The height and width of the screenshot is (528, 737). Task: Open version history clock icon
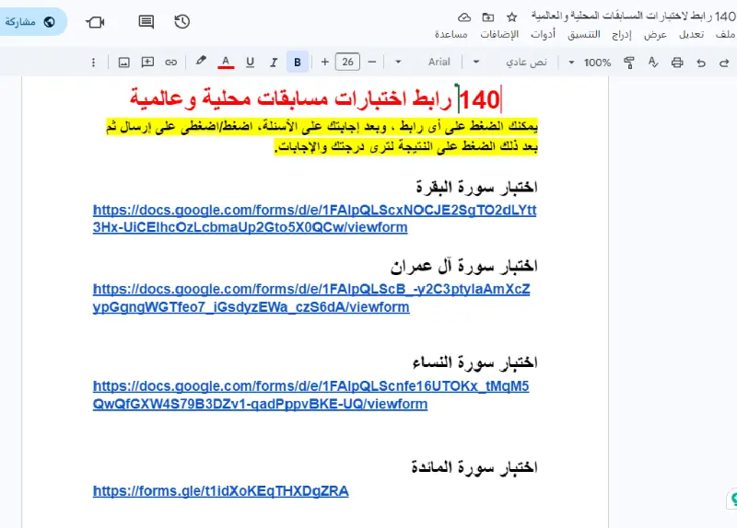pos(181,21)
